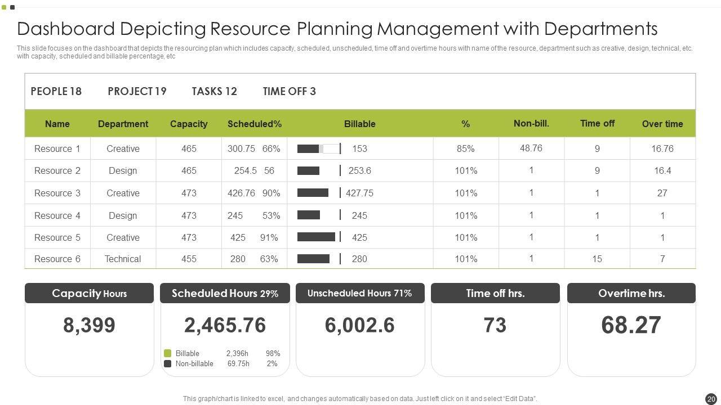The width and height of the screenshot is (721, 405).
Task: Click the green Billable legend square
Action: [x=167, y=353]
